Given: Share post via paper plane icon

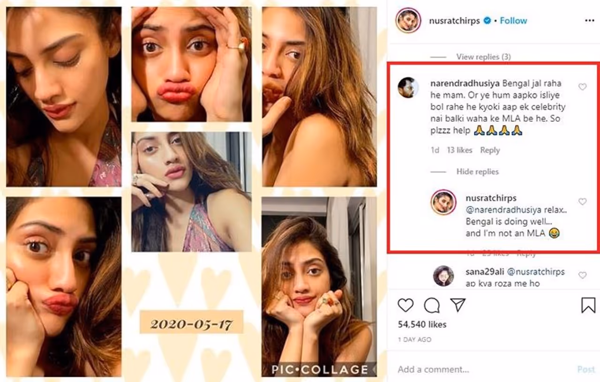Looking at the screenshot, I should (457, 305).
